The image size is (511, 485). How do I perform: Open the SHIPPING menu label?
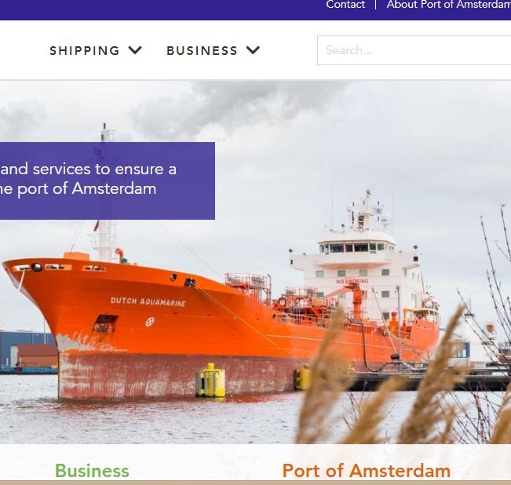(85, 50)
